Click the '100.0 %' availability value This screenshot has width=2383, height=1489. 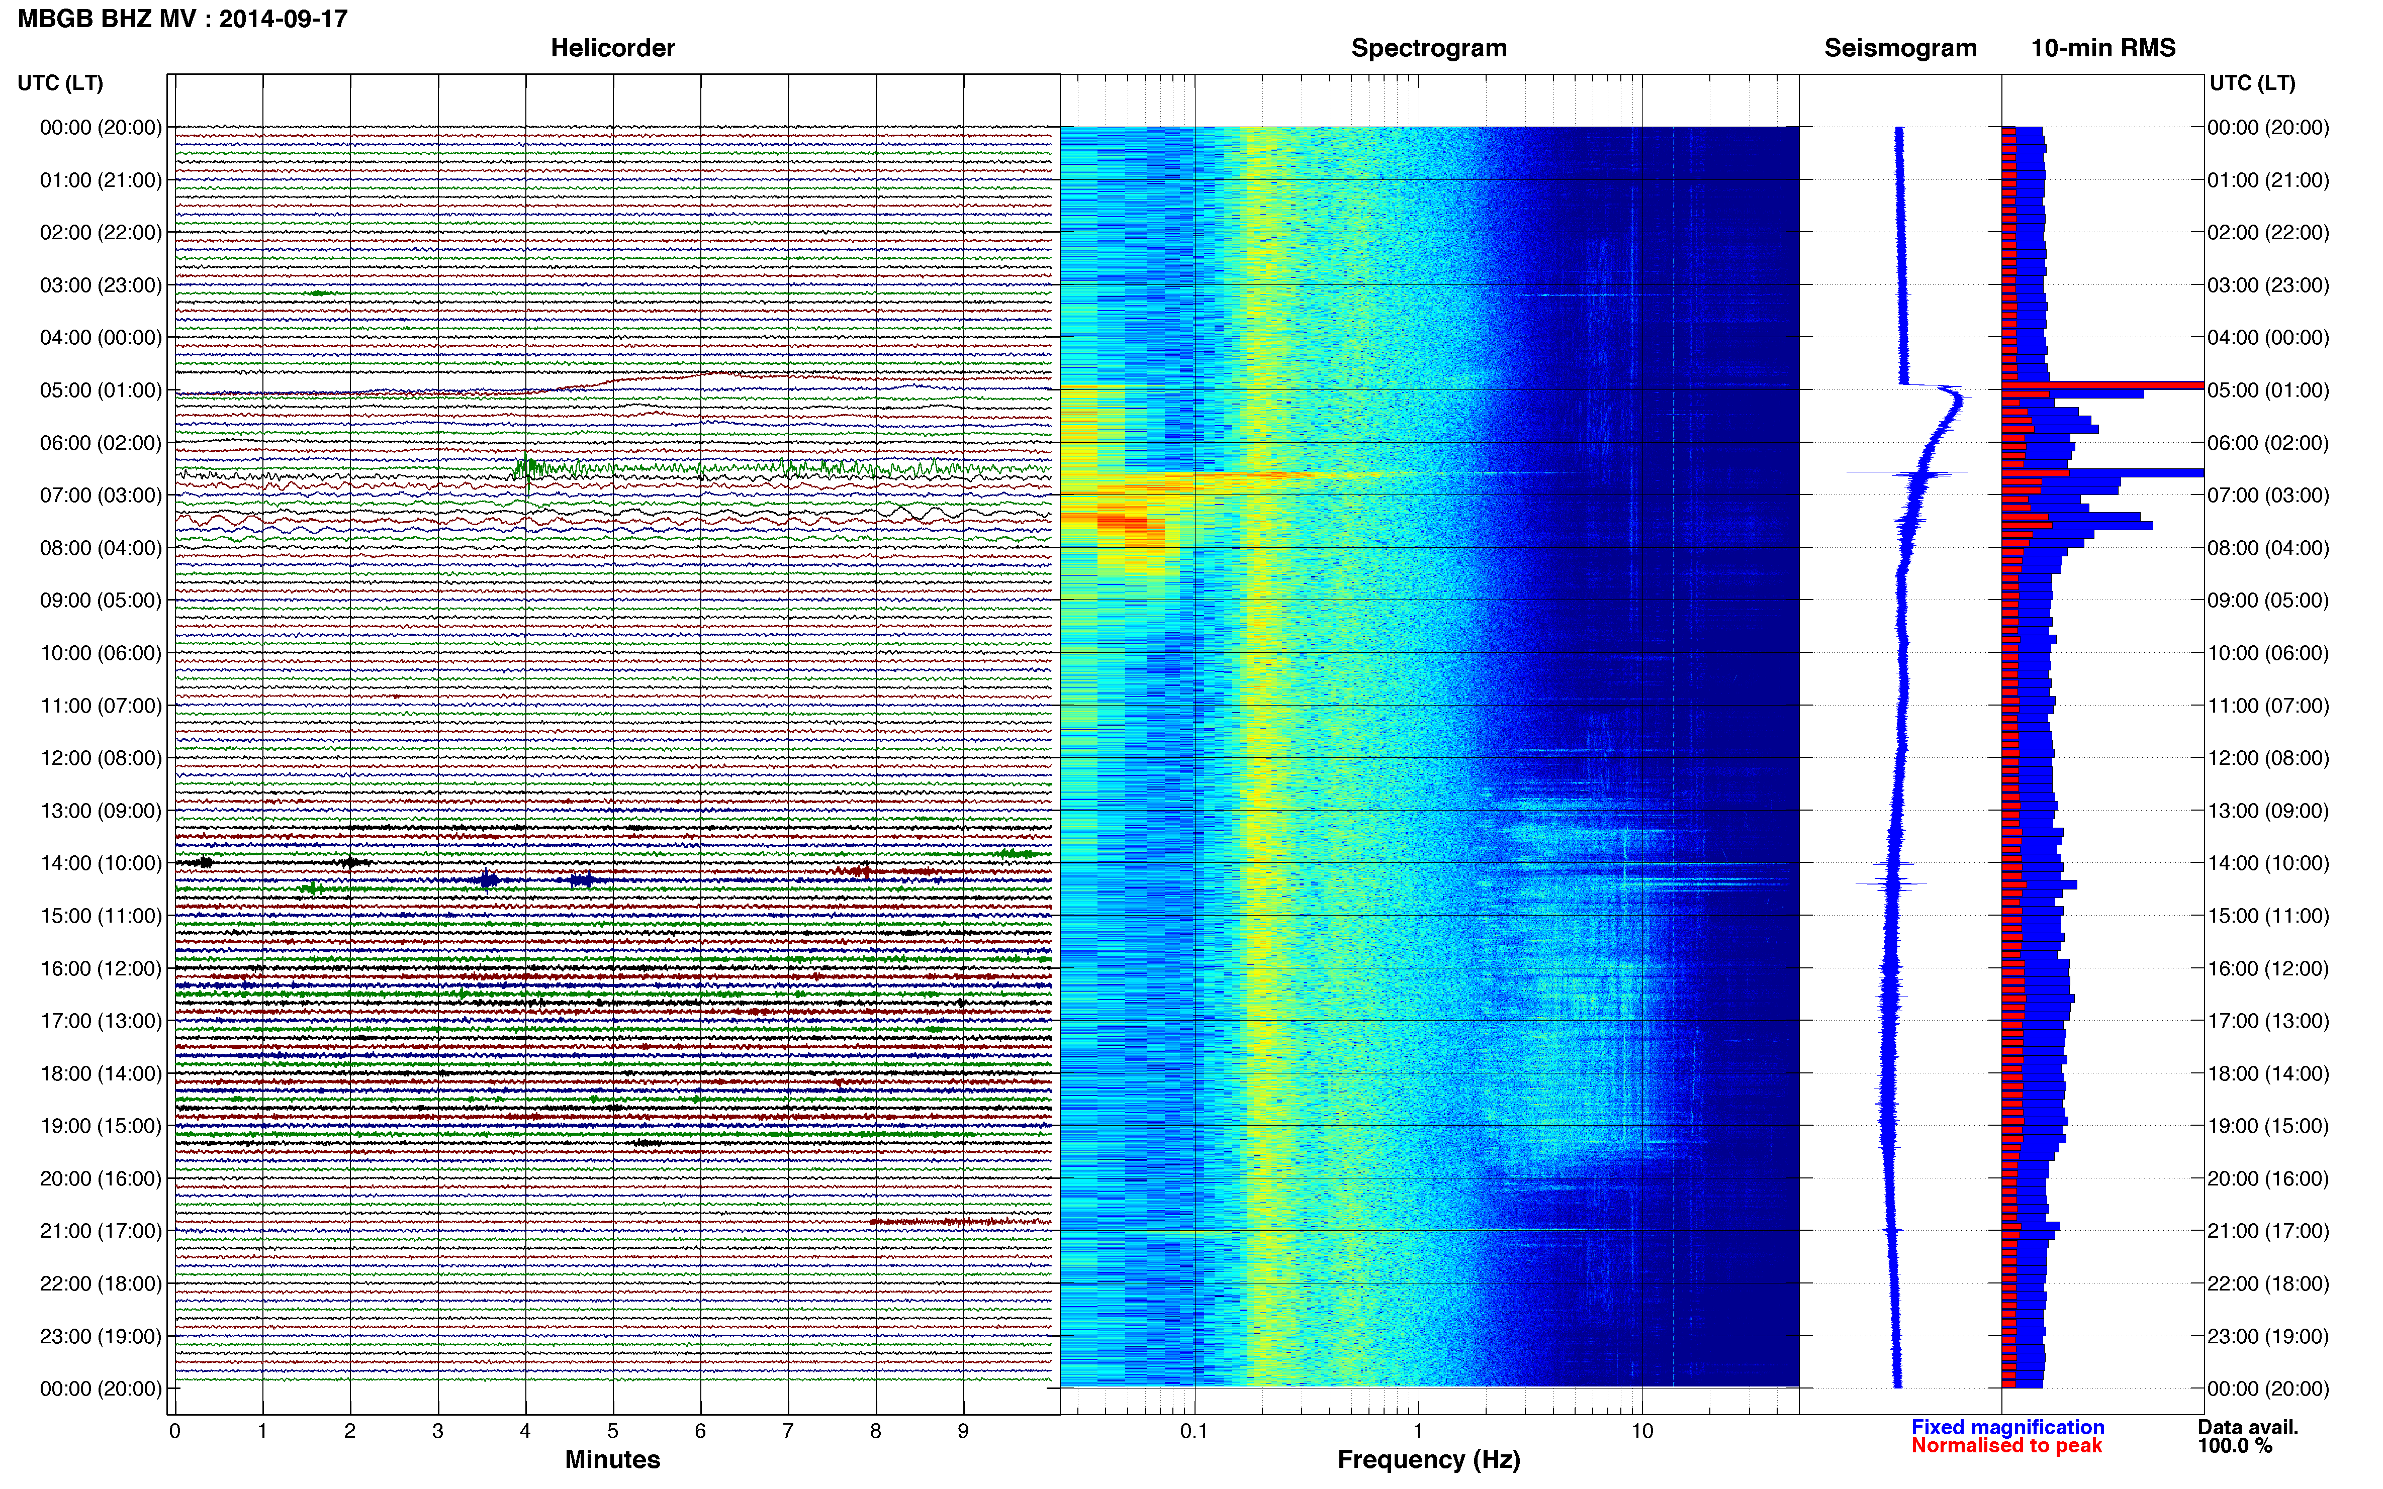point(2234,1446)
